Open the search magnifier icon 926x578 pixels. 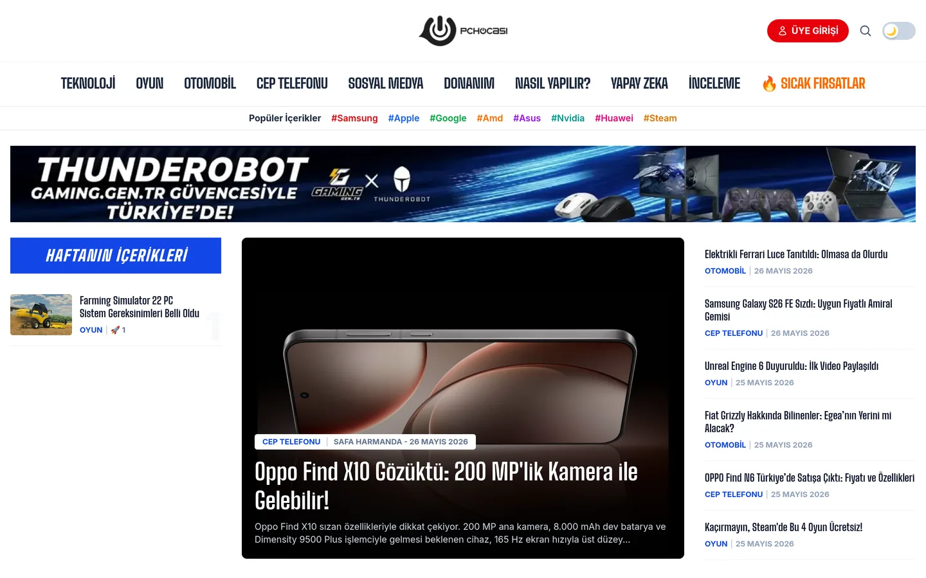click(x=866, y=31)
